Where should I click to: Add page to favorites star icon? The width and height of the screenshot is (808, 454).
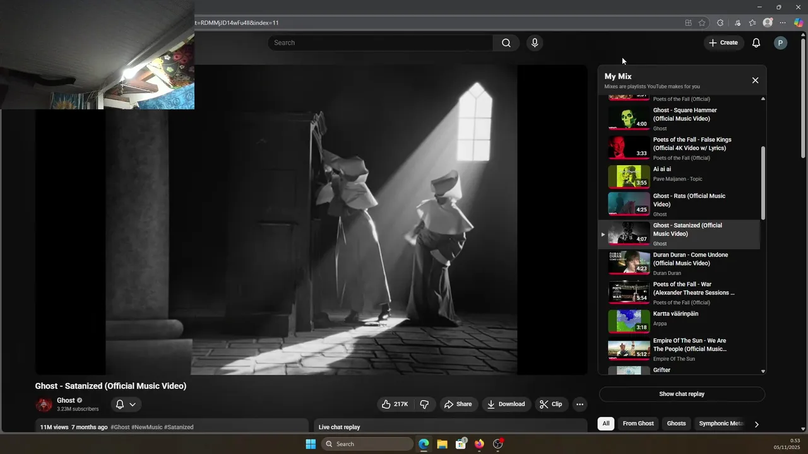pyautogui.click(x=702, y=23)
